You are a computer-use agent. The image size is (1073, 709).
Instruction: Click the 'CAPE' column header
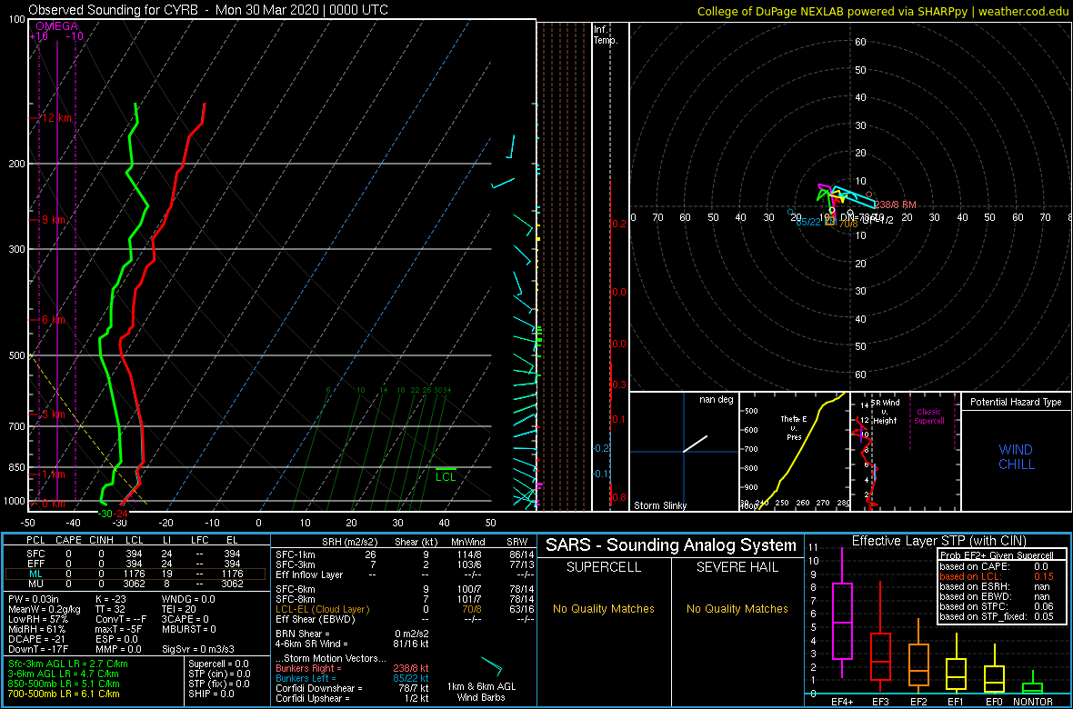68,541
